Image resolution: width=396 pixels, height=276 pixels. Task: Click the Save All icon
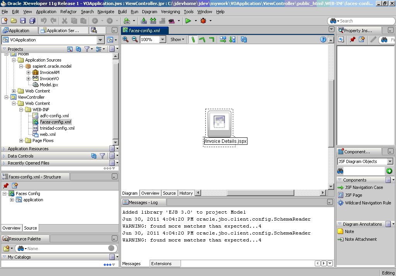coord(32,21)
